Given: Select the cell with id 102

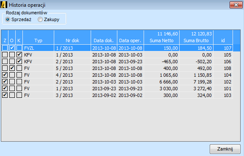Looking at the screenshot, I should pos(223,82).
